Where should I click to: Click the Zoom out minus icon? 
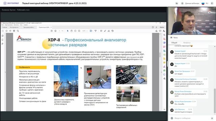point(75,31)
